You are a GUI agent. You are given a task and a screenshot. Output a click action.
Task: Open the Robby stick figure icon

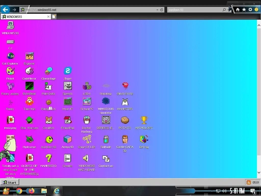tap(10, 103)
